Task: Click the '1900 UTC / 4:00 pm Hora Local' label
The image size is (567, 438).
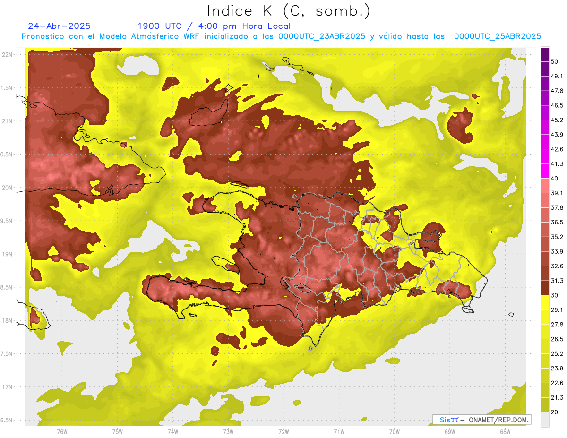Action: 214,26
